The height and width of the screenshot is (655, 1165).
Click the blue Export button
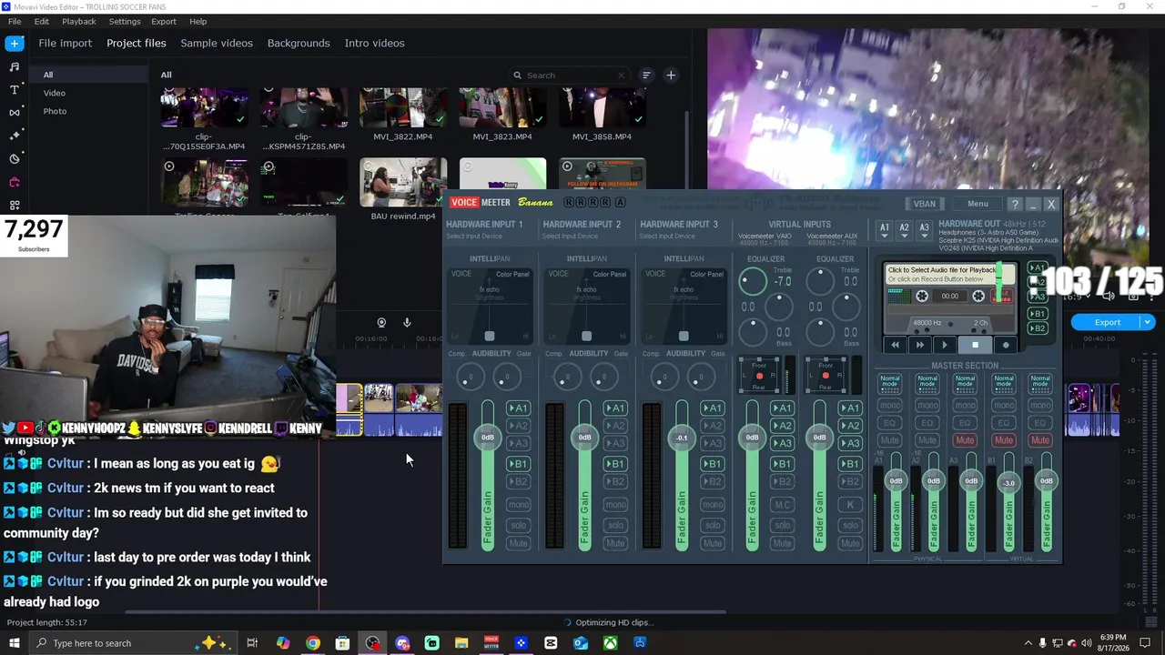1107,322
